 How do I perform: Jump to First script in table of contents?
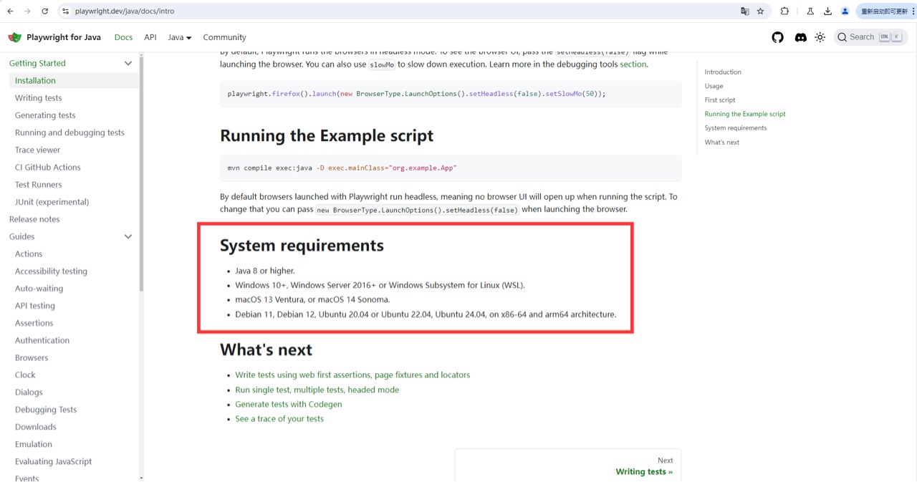click(720, 100)
